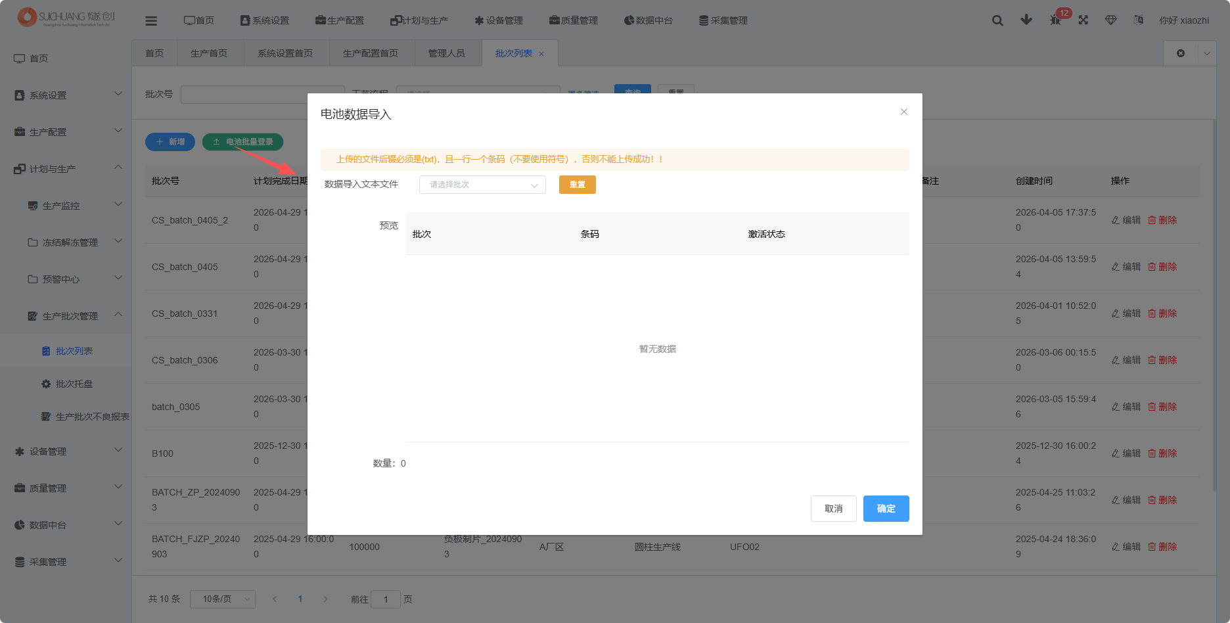Open 生产配置 in the top navigation menu

[x=340, y=20]
